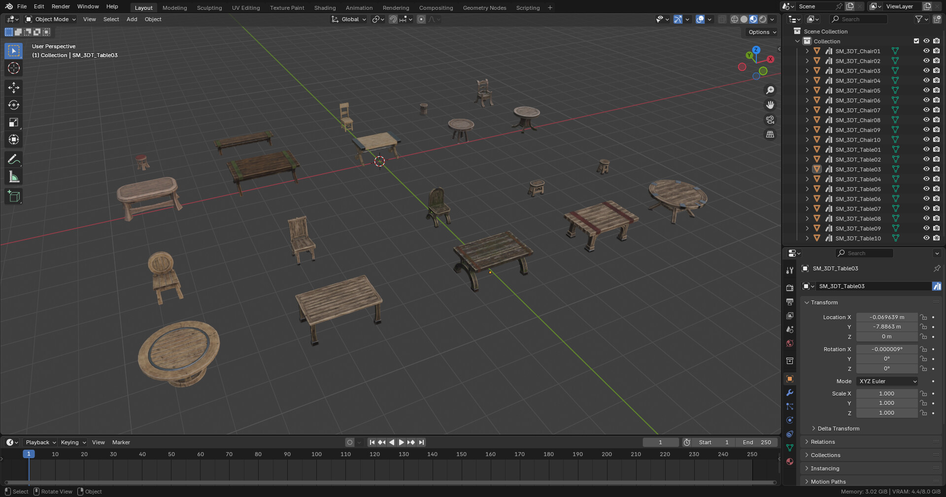Choose the Annotate tool
The height and width of the screenshot is (497, 946).
click(x=13, y=159)
